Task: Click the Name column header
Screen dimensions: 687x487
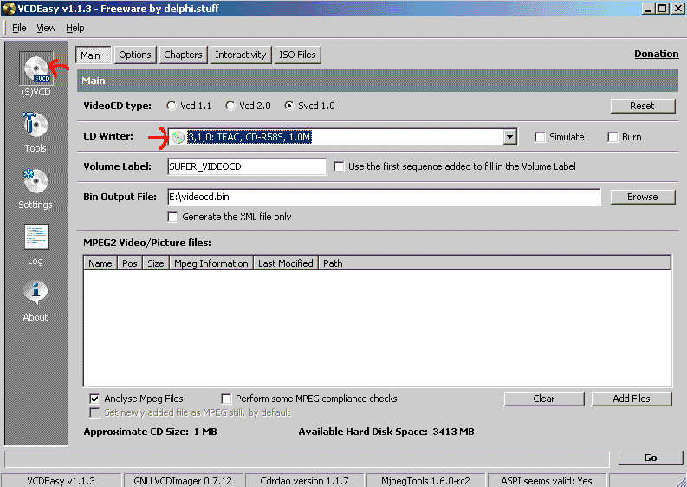Action: (100, 263)
